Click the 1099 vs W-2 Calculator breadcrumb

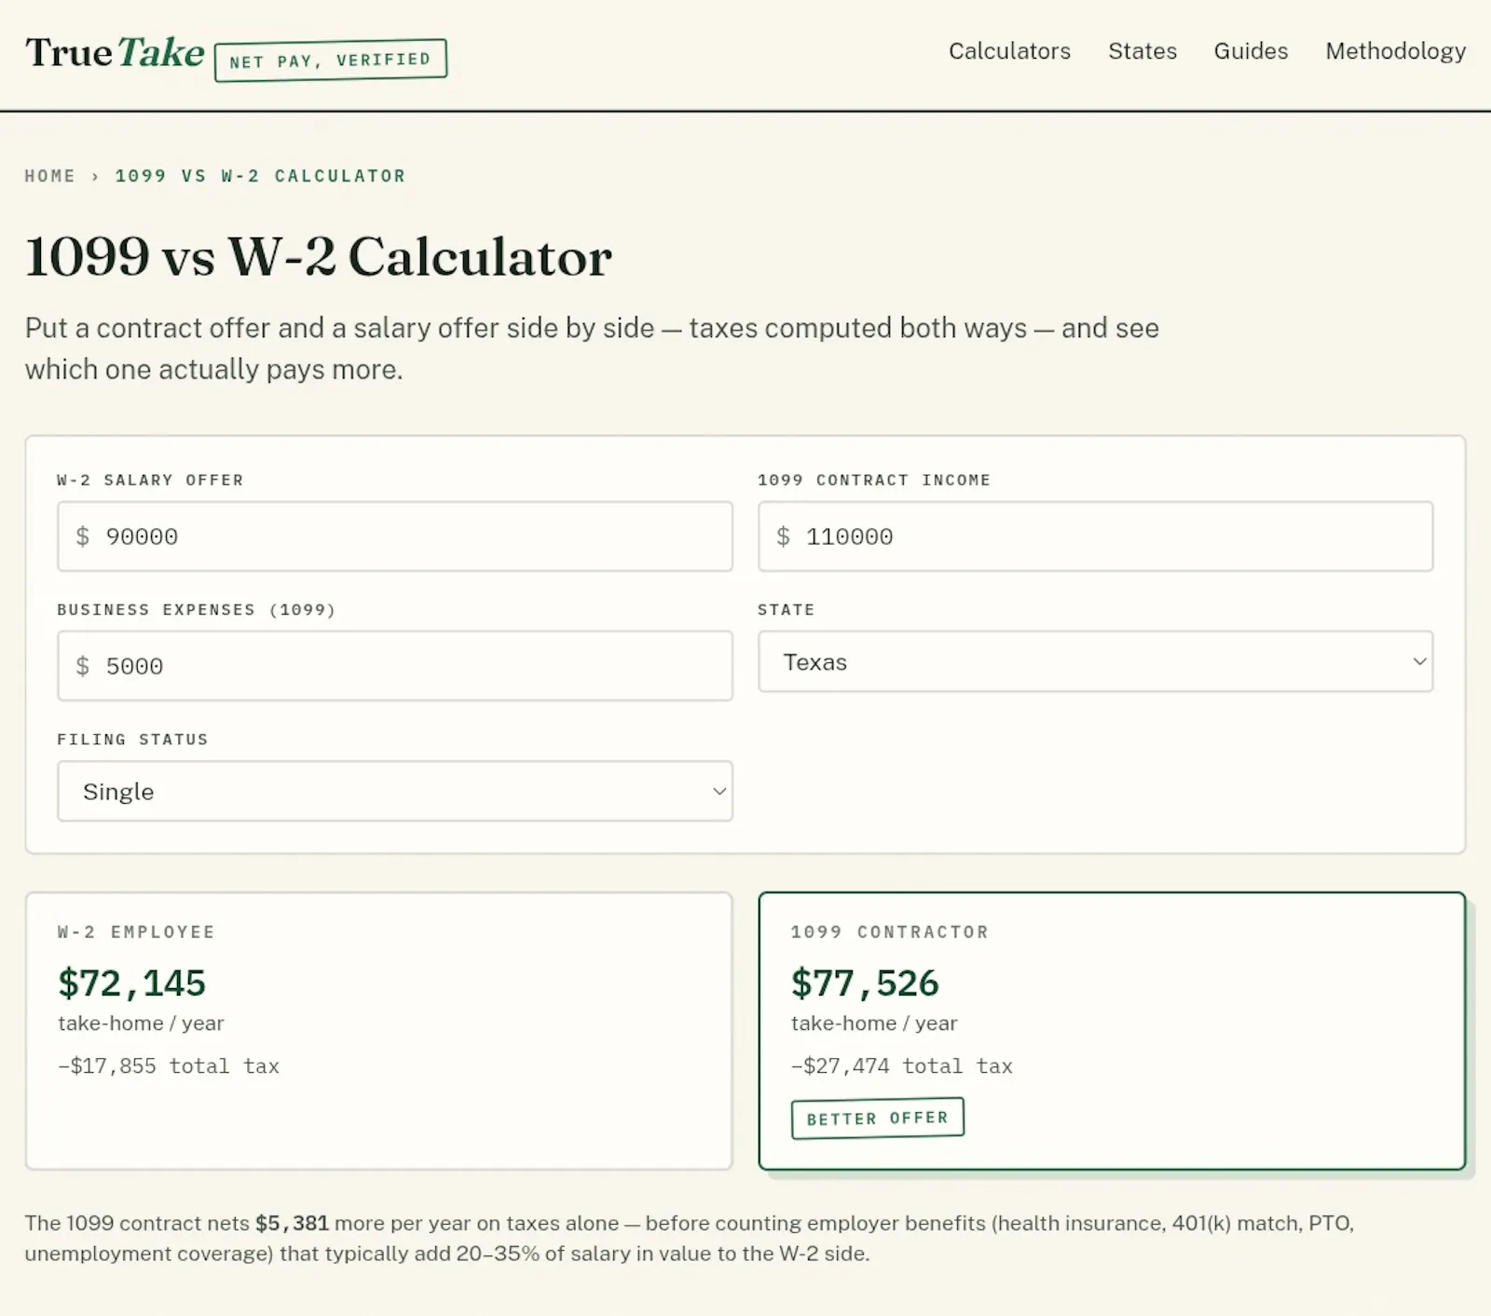[x=261, y=176]
